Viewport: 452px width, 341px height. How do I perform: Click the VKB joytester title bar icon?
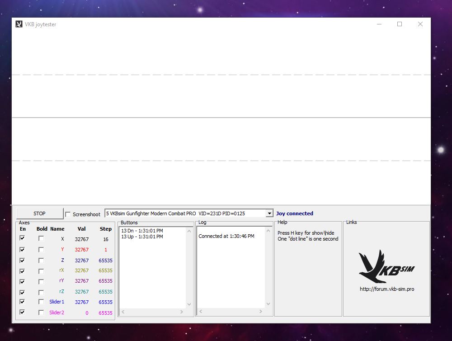point(19,24)
